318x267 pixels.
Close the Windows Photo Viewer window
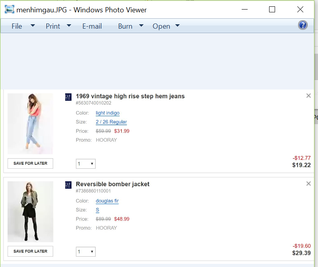point(300,9)
